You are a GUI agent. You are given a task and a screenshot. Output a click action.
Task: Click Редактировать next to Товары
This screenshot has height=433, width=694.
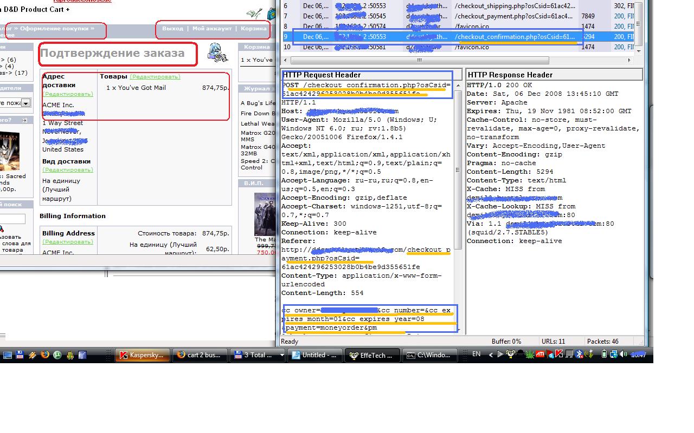pos(155,77)
